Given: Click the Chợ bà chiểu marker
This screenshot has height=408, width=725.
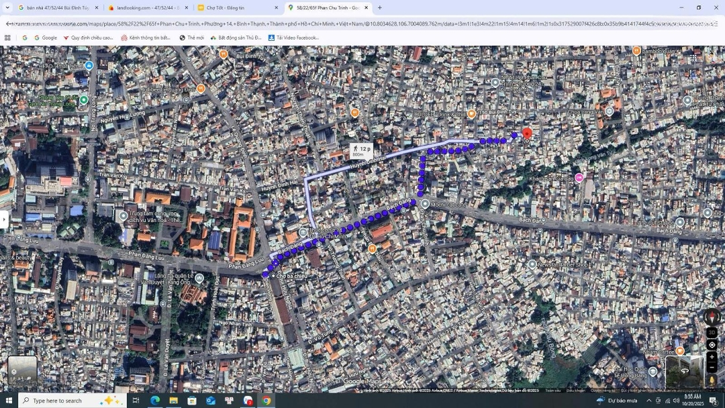Looking at the screenshot, I should [x=274, y=275].
